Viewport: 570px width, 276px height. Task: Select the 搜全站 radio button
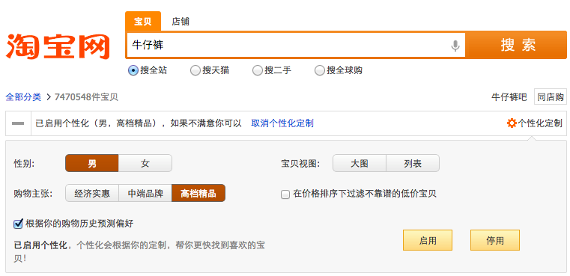point(133,70)
